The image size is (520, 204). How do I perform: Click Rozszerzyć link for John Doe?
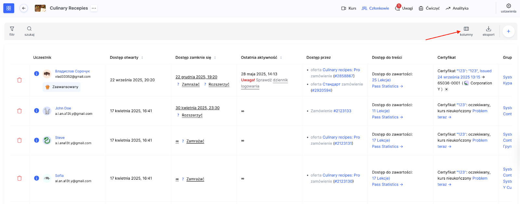192,115
